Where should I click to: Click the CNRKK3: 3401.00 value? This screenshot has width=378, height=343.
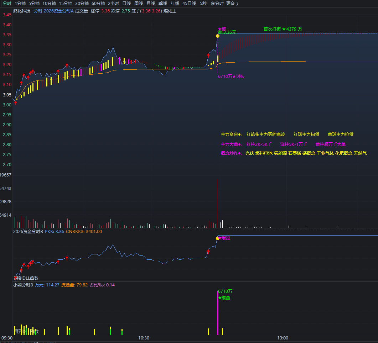coord(84,231)
